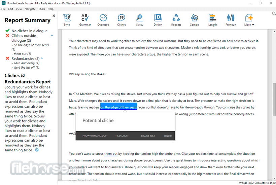Viewport: 276px width, 185px height.
Task: Select 'them out (1)' summary item
Action: pos(21,54)
